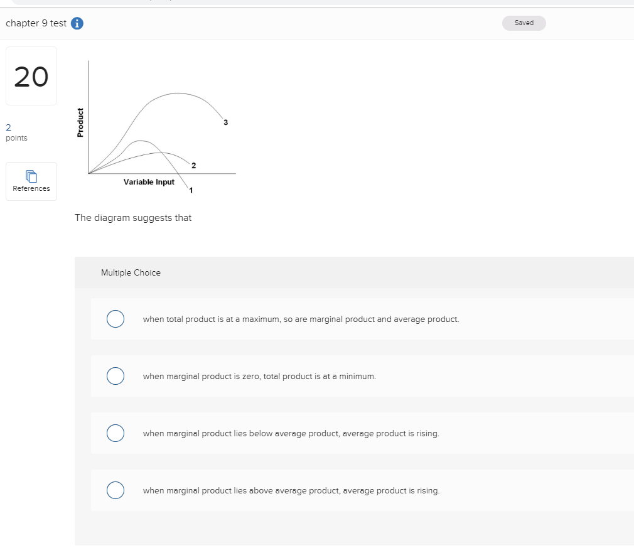This screenshot has height=548, width=634.
Task: Click the Variable Input axis label
Action: (x=149, y=182)
